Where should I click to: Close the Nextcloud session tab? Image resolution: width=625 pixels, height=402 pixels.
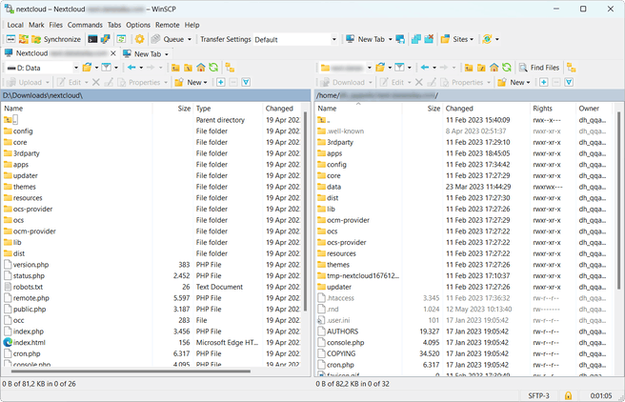[113, 53]
